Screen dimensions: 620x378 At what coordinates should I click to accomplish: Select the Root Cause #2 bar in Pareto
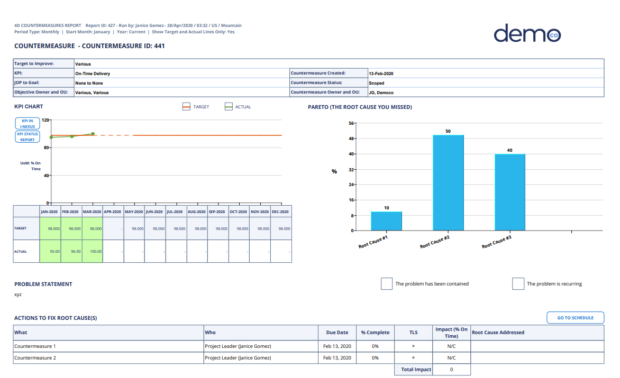449,184
